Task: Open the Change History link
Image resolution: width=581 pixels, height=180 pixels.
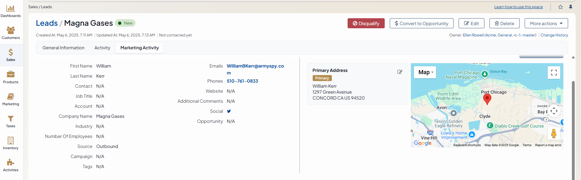Action: [x=554, y=35]
